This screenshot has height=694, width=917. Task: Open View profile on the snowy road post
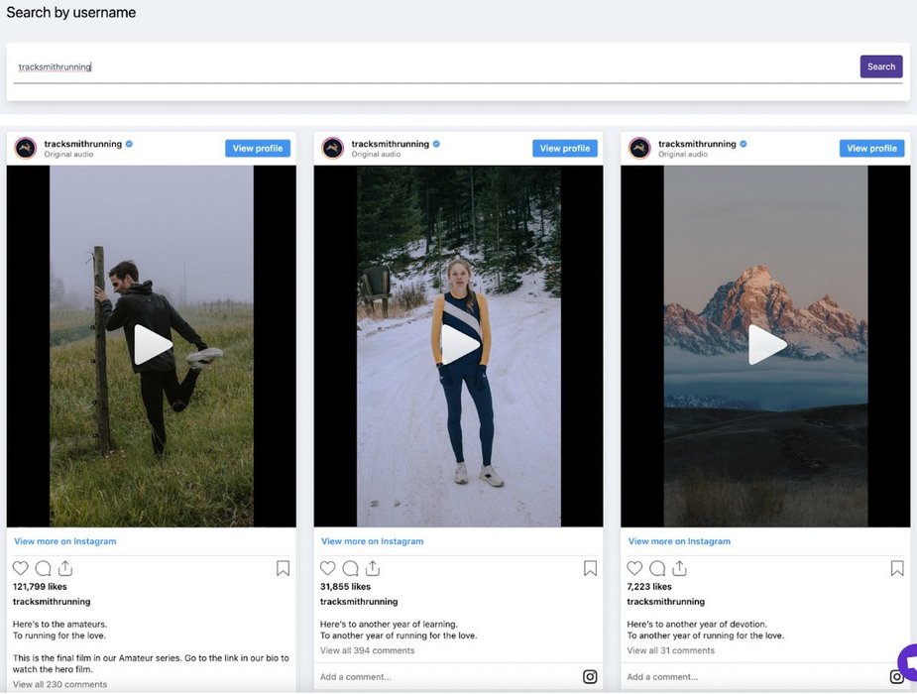(x=564, y=149)
